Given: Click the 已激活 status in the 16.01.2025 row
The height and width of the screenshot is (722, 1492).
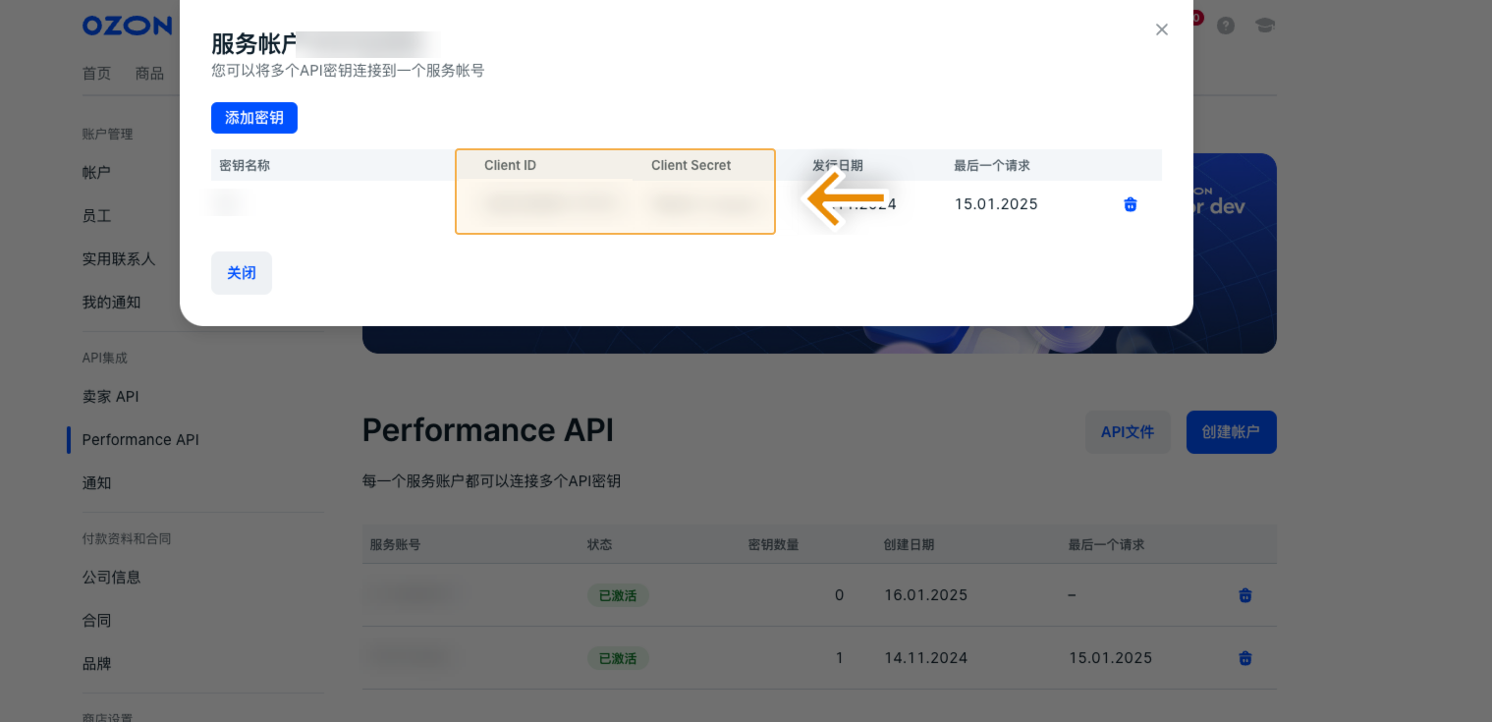Looking at the screenshot, I should click(618, 595).
